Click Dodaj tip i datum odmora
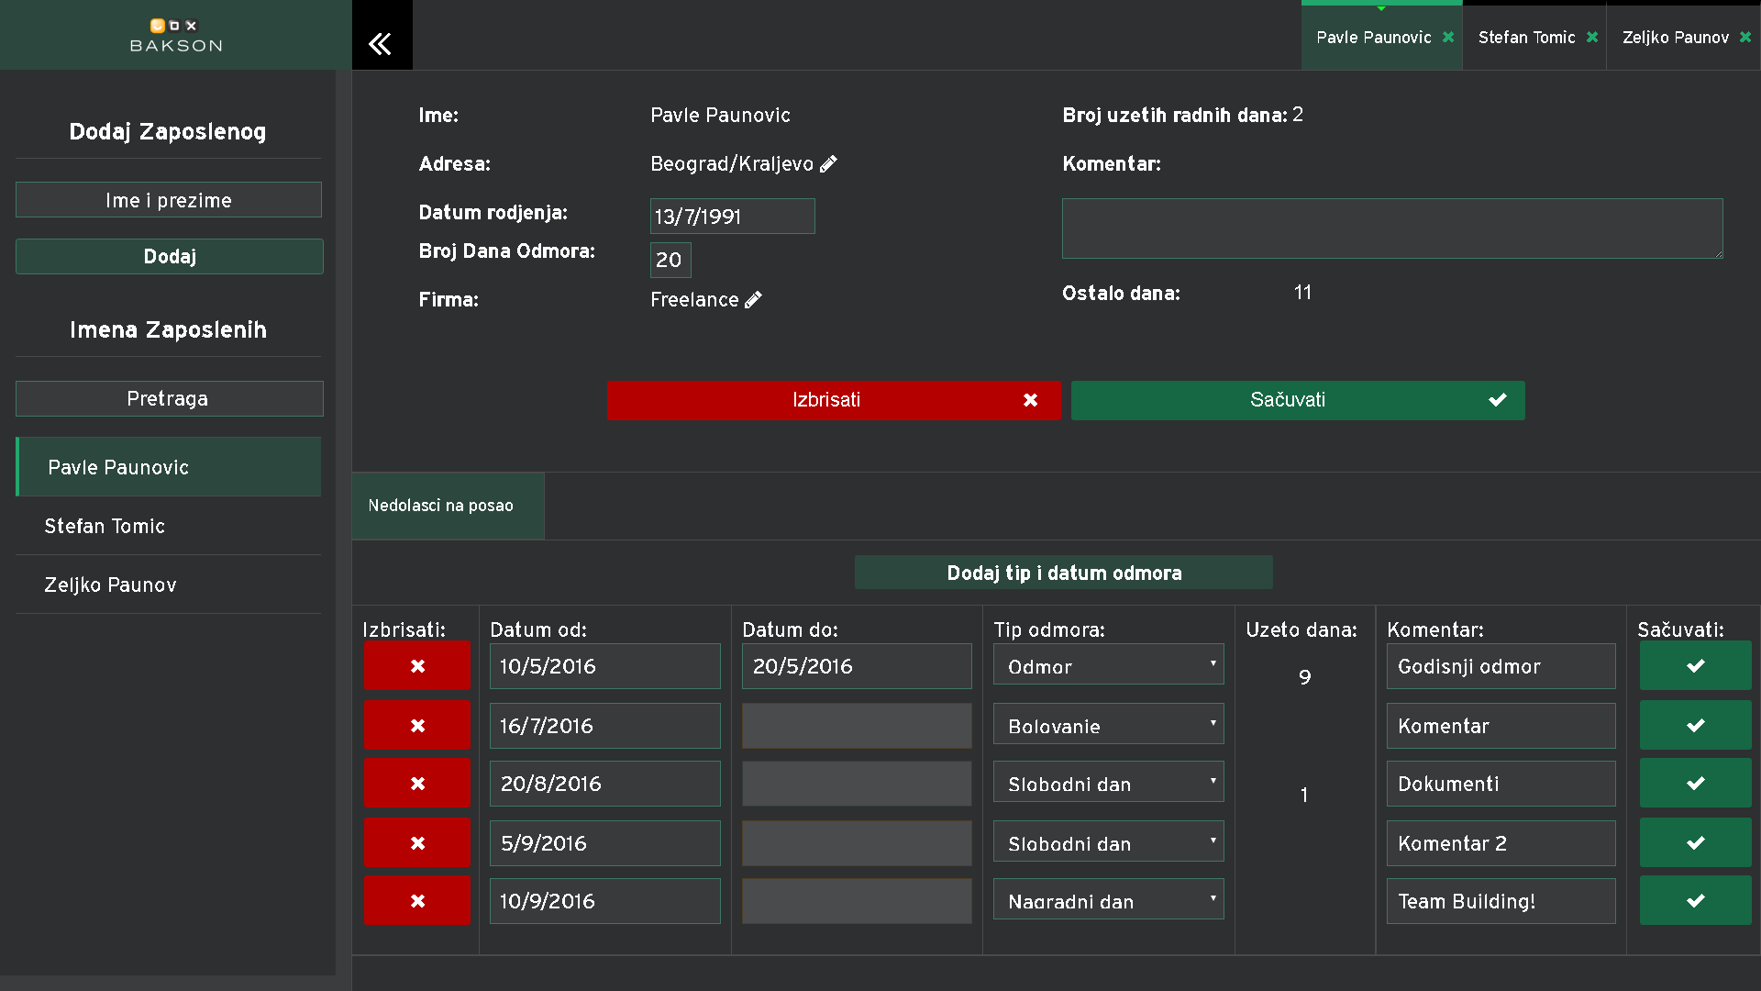 (x=1063, y=573)
